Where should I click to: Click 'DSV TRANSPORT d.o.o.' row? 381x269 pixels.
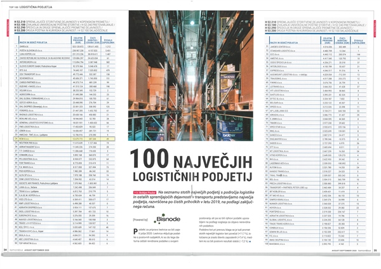(x=64, y=74)
